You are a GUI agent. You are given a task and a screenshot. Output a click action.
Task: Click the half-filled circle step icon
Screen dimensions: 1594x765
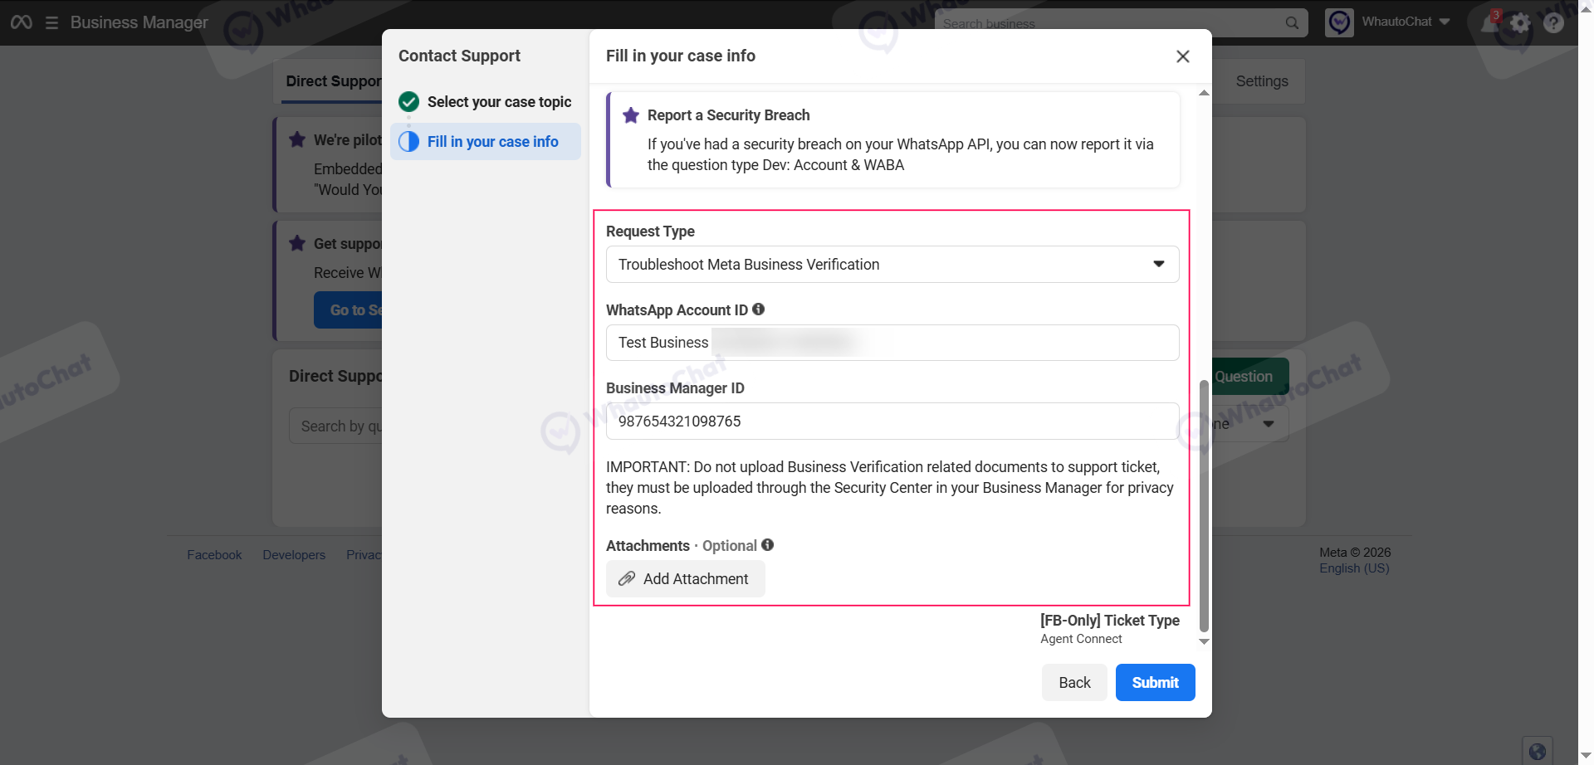tap(408, 142)
